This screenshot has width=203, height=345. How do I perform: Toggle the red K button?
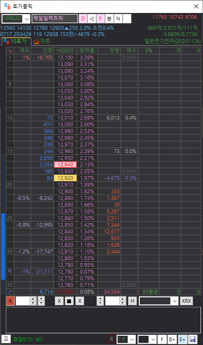[x=10, y=301]
